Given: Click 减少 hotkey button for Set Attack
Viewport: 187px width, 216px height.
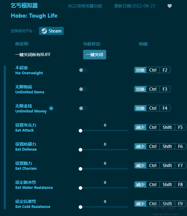Looking at the screenshot, I should tap(140, 127).
